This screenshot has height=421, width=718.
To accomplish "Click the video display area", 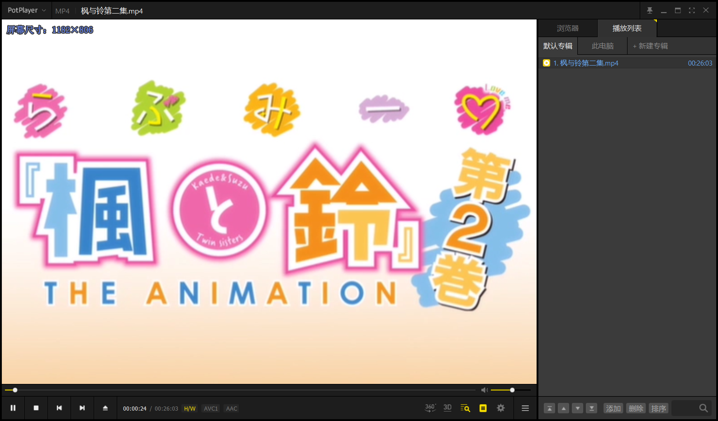I will pyautogui.click(x=269, y=202).
